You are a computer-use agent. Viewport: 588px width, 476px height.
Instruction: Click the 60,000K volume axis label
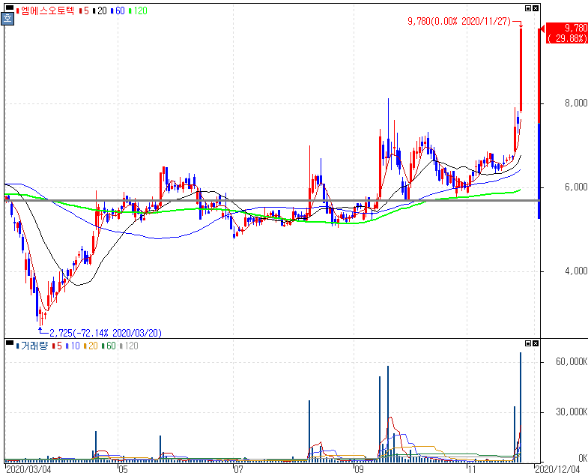[571, 361]
